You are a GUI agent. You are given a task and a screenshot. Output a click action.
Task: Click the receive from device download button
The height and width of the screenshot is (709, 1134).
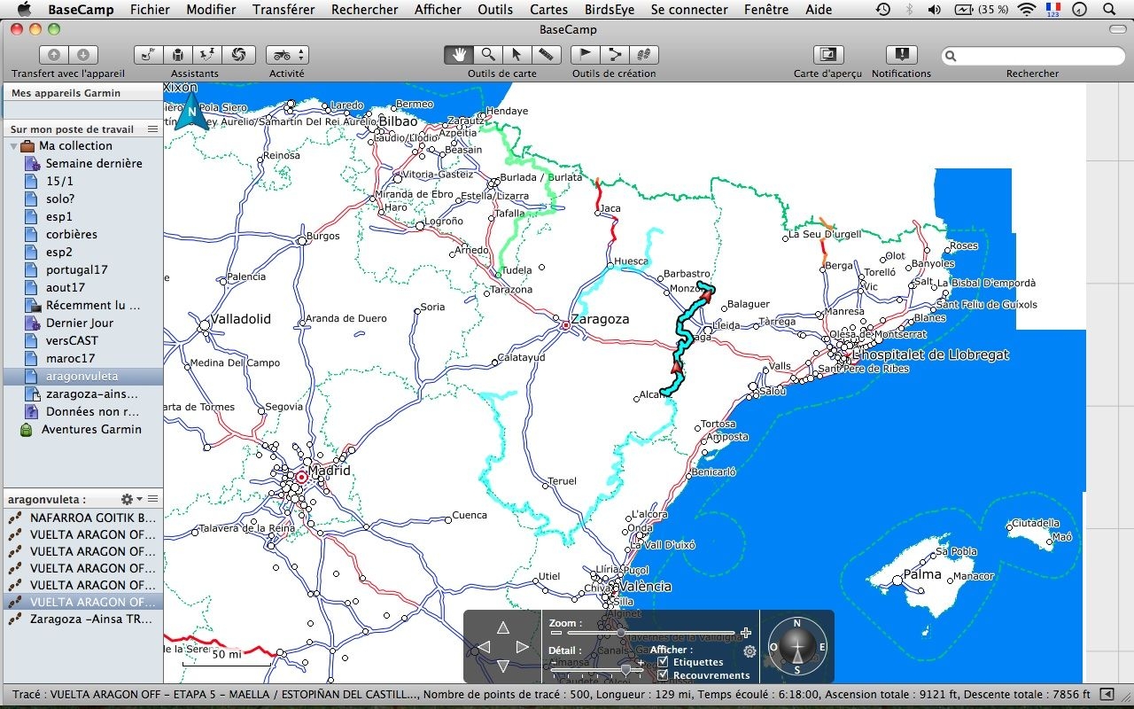(x=82, y=55)
